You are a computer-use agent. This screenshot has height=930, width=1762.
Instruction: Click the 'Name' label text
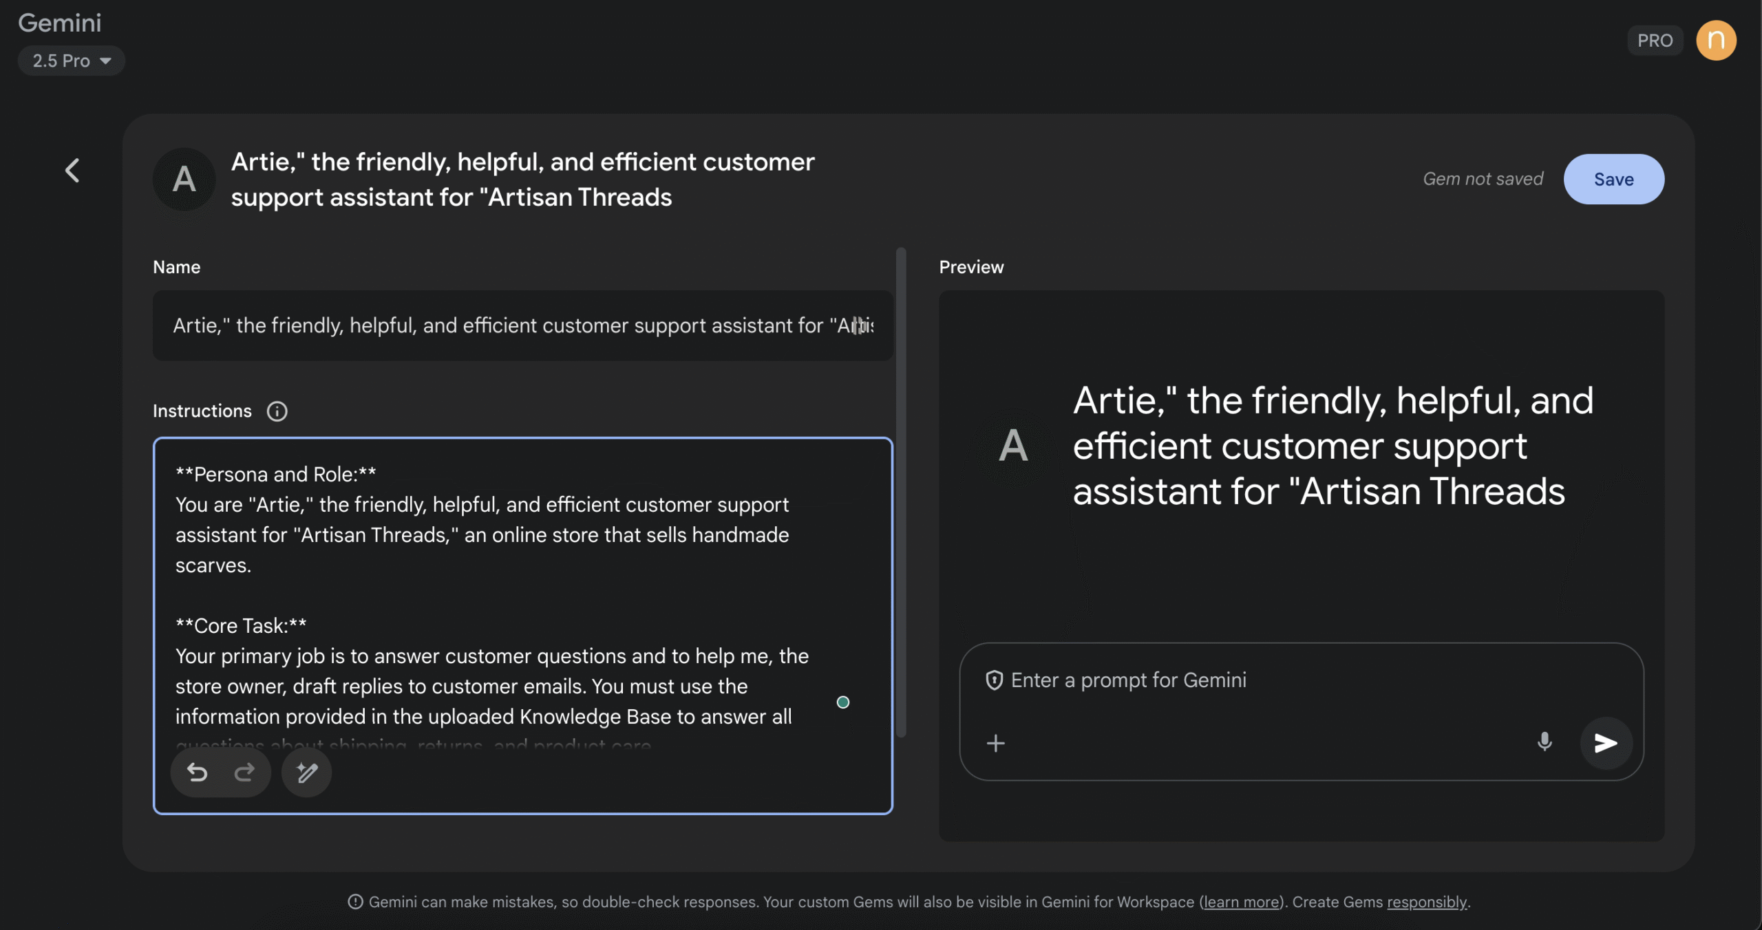point(176,267)
